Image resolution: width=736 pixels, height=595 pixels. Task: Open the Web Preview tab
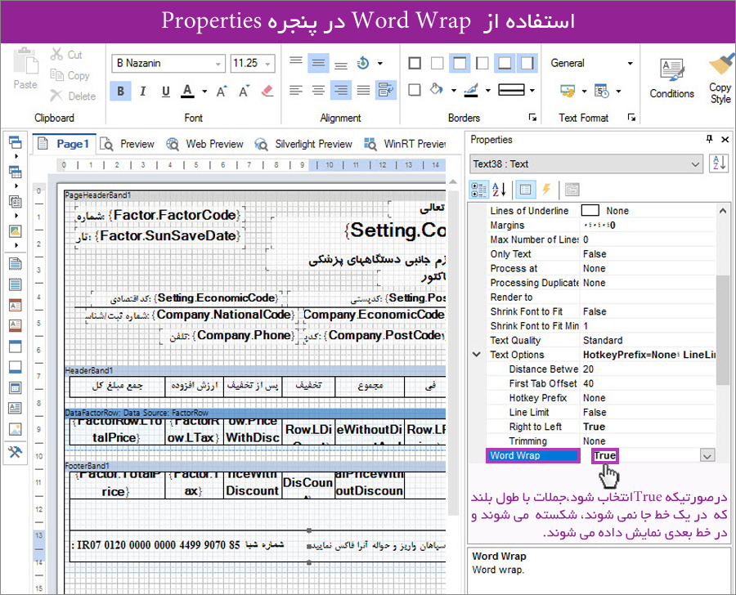[x=205, y=144]
